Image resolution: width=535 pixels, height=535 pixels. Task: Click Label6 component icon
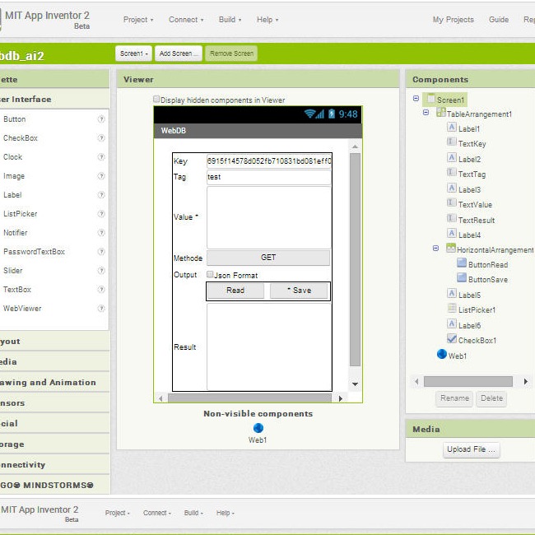coord(451,323)
